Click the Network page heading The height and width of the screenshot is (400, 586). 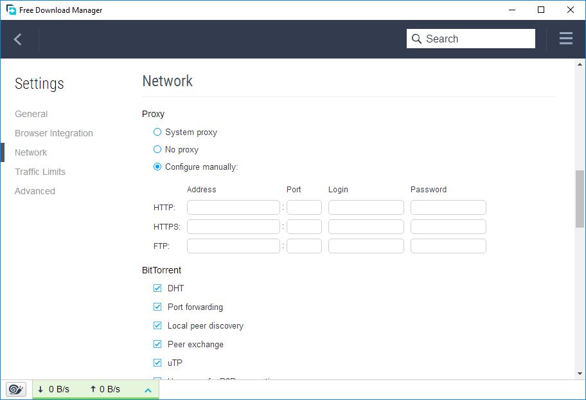(168, 81)
